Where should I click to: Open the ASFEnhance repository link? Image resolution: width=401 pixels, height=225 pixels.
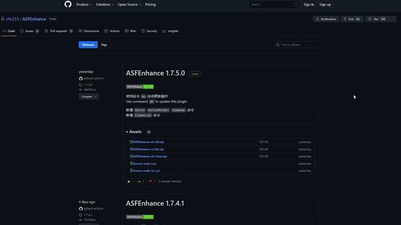pos(34,19)
